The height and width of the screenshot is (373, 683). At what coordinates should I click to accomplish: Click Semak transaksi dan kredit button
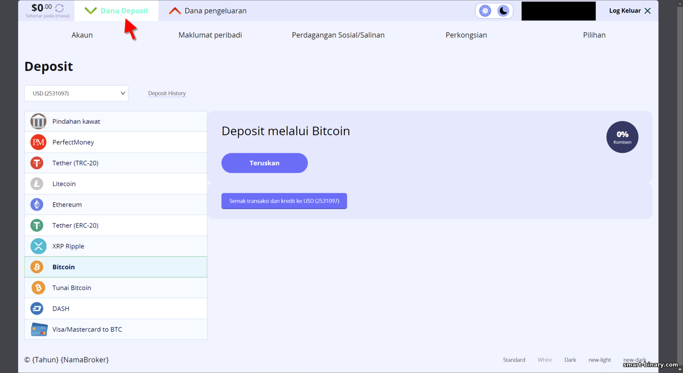pyautogui.click(x=284, y=201)
